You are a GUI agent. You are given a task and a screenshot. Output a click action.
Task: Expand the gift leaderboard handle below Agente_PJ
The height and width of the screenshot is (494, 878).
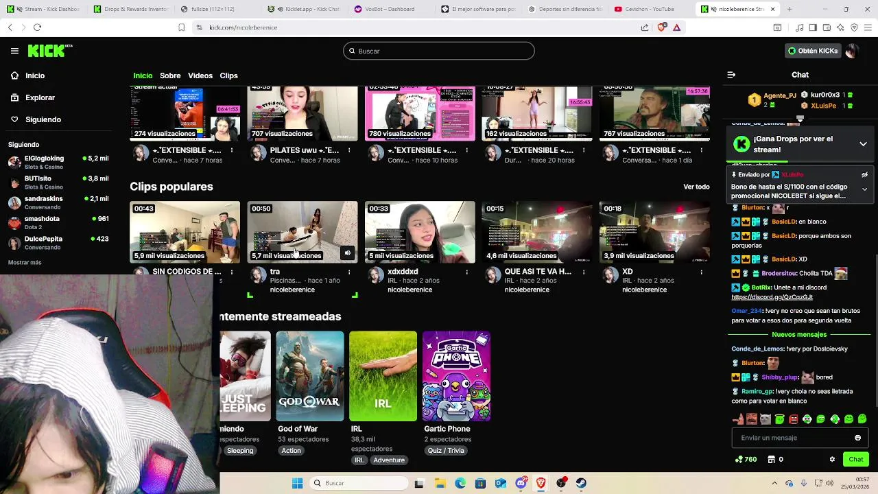click(800, 119)
